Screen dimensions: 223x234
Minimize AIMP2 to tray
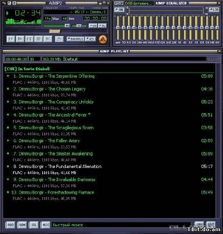coord(100,3)
